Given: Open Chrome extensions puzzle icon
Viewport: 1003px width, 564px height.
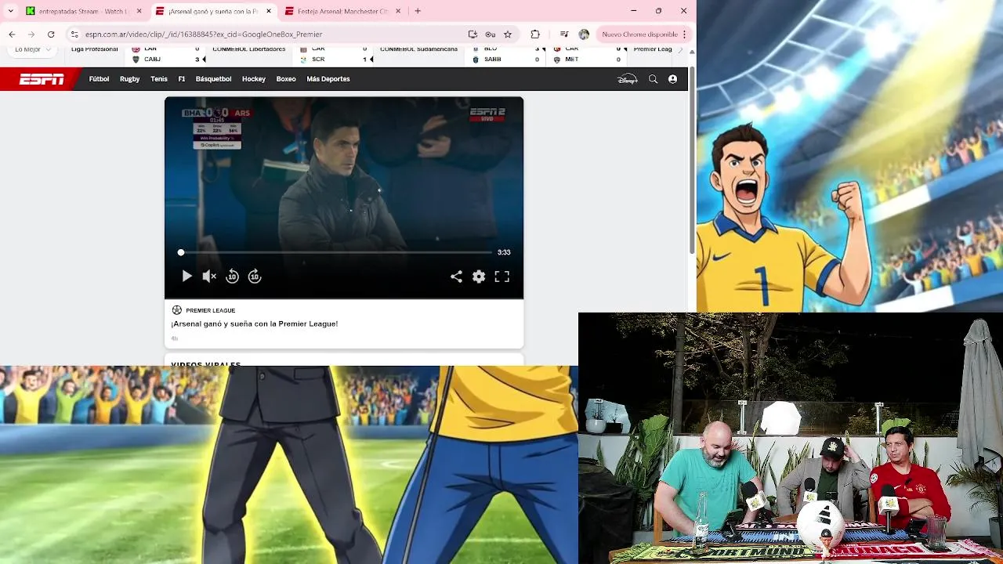Looking at the screenshot, I should (x=535, y=34).
